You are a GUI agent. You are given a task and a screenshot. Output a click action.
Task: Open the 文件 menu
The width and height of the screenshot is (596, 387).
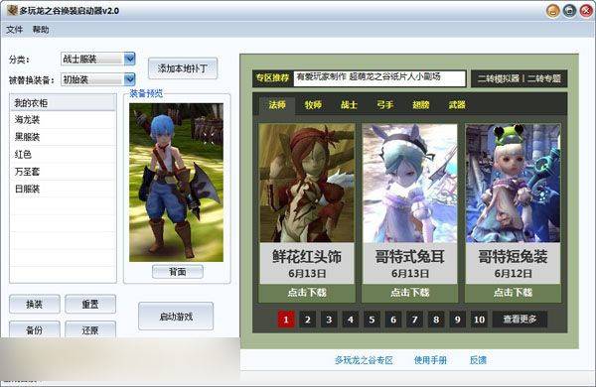coord(15,29)
